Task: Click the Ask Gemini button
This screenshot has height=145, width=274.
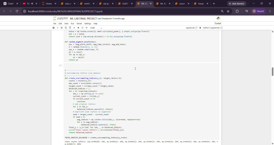Action: (237, 4)
